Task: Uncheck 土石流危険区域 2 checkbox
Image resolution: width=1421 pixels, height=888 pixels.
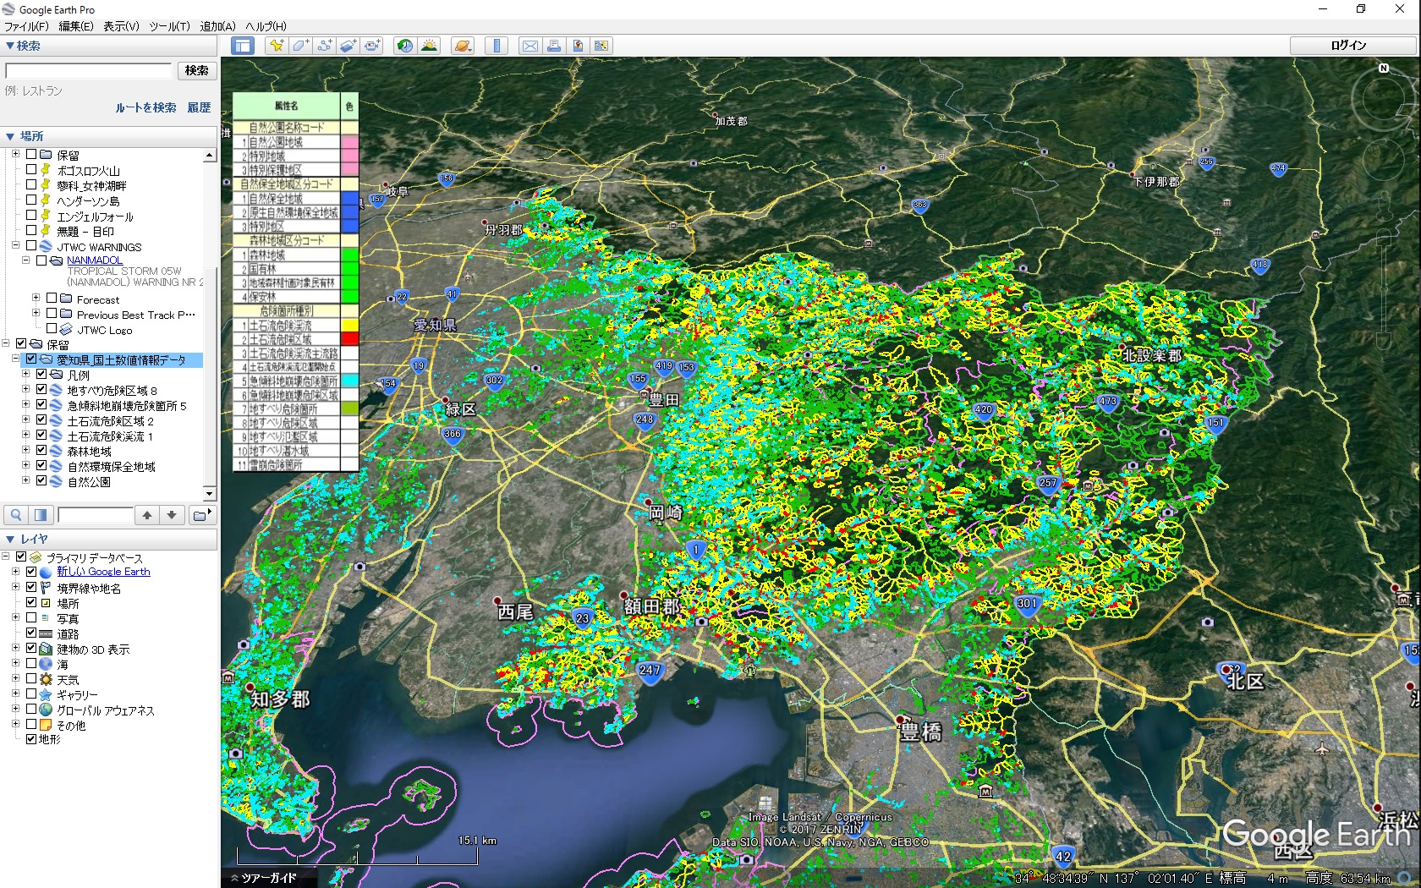Action: 41,419
